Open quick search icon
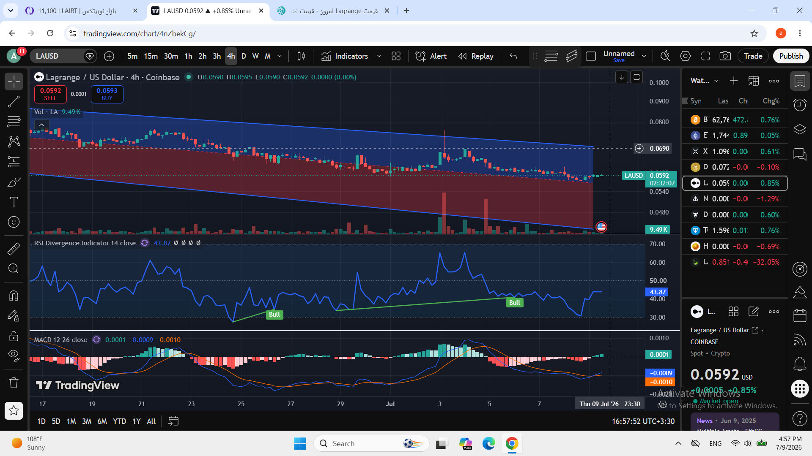Screen dimensions: 812x456 tap(665, 56)
